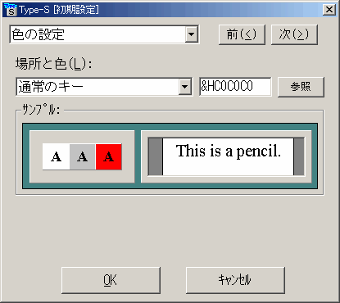Select the red sample key A

[109, 156]
